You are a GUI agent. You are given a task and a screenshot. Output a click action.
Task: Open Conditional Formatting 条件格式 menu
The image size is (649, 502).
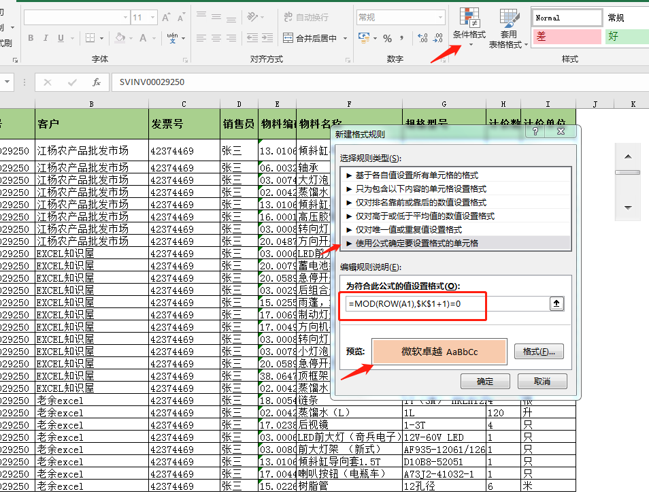coord(469,27)
